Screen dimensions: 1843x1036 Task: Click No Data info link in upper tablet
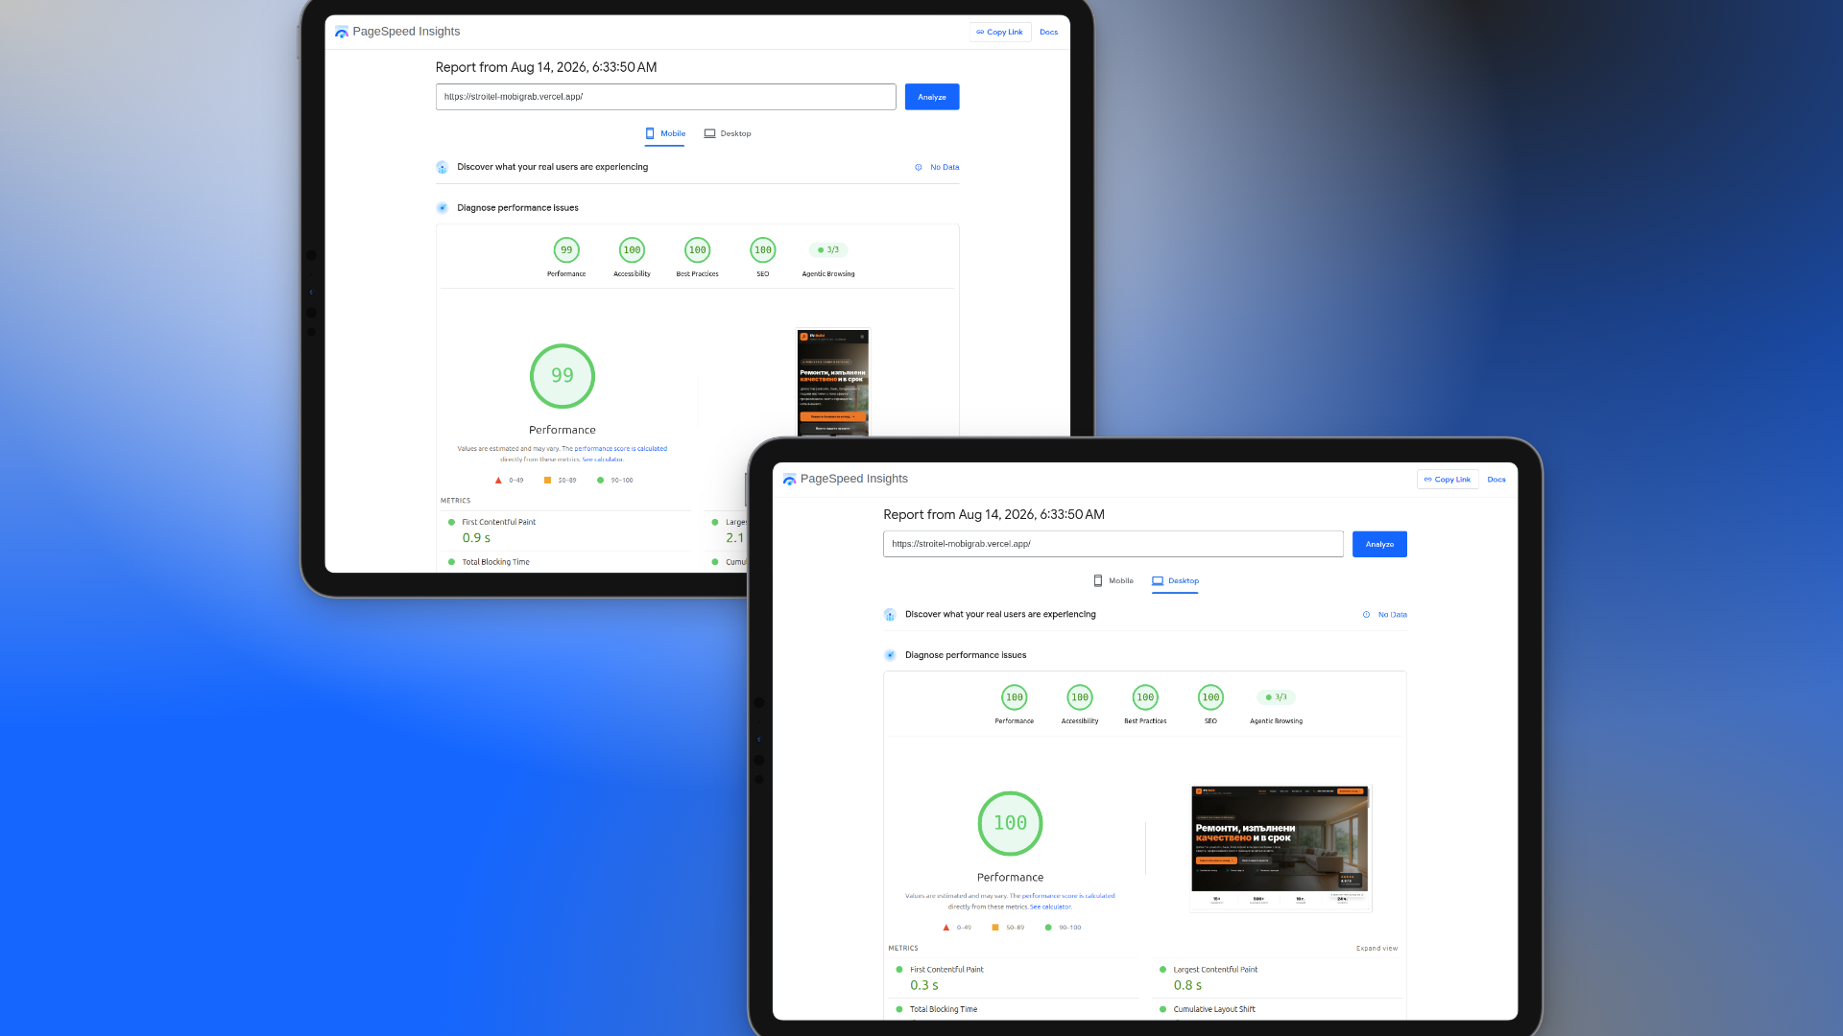937,167
